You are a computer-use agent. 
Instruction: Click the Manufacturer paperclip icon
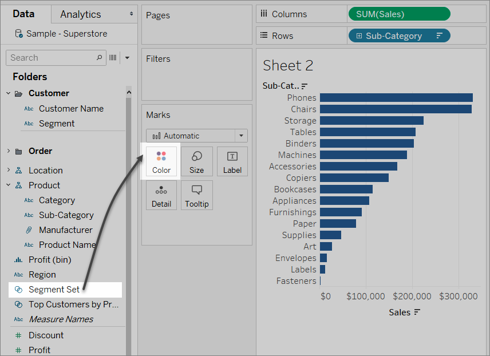tap(29, 230)
